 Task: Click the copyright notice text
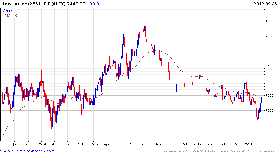[x=219, y=151]
